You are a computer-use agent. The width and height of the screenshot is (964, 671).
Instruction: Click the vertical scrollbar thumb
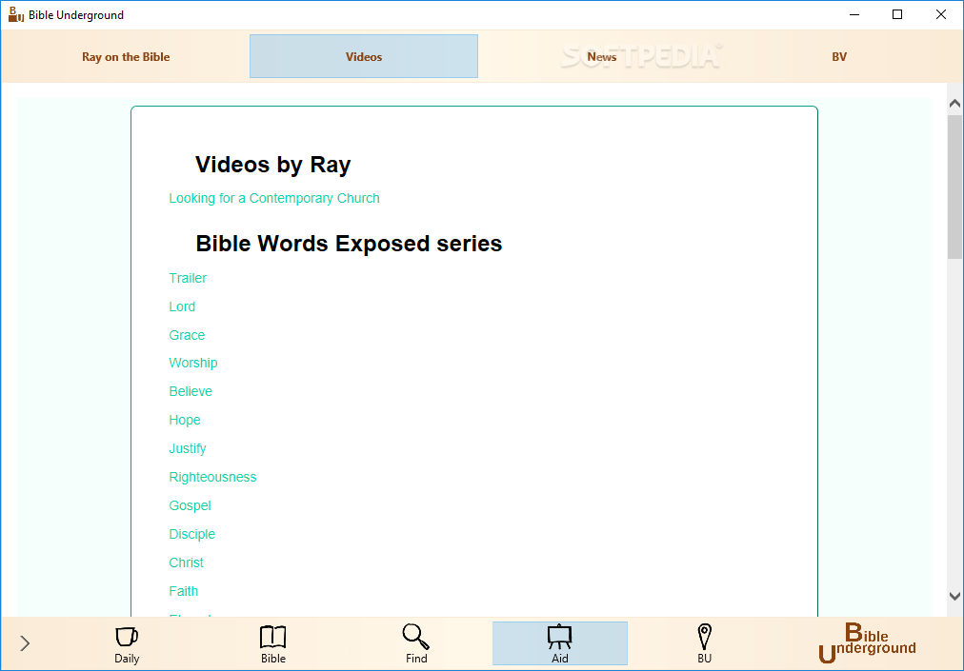[x=954, y=187]
